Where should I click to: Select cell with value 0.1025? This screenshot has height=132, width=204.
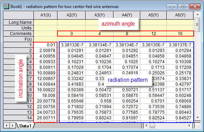pos(127,62)
